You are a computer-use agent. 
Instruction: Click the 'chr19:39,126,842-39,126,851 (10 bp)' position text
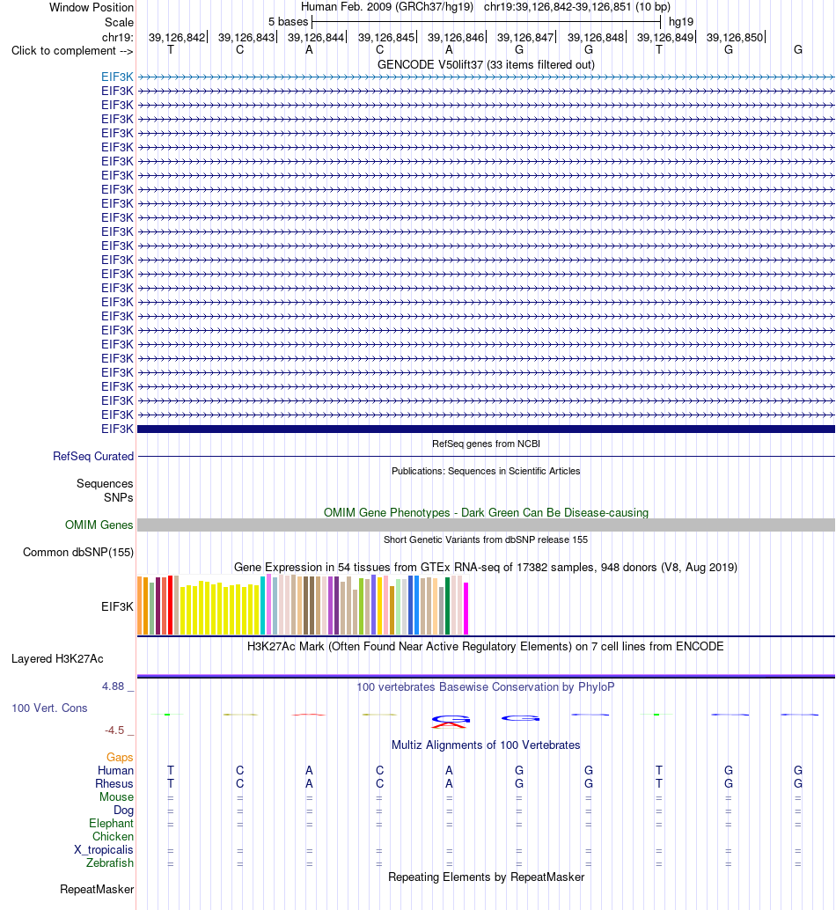577,7
